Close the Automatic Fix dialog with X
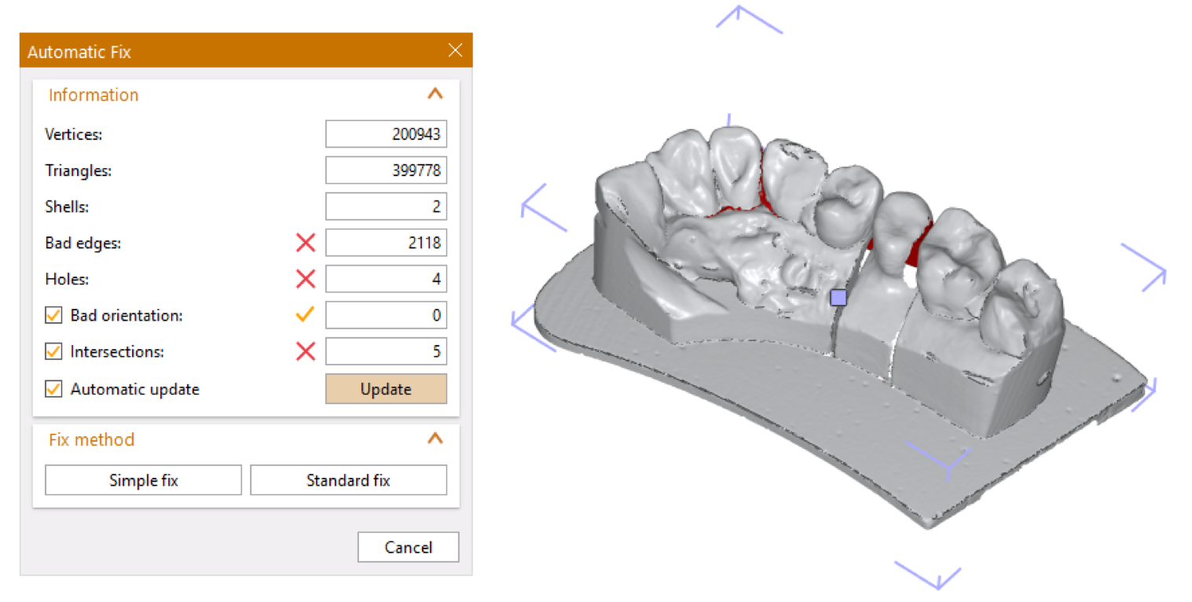1192x602 pixels. (x=455, y=51)
